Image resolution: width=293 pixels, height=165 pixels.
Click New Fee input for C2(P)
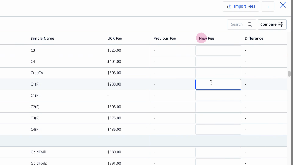218,107
